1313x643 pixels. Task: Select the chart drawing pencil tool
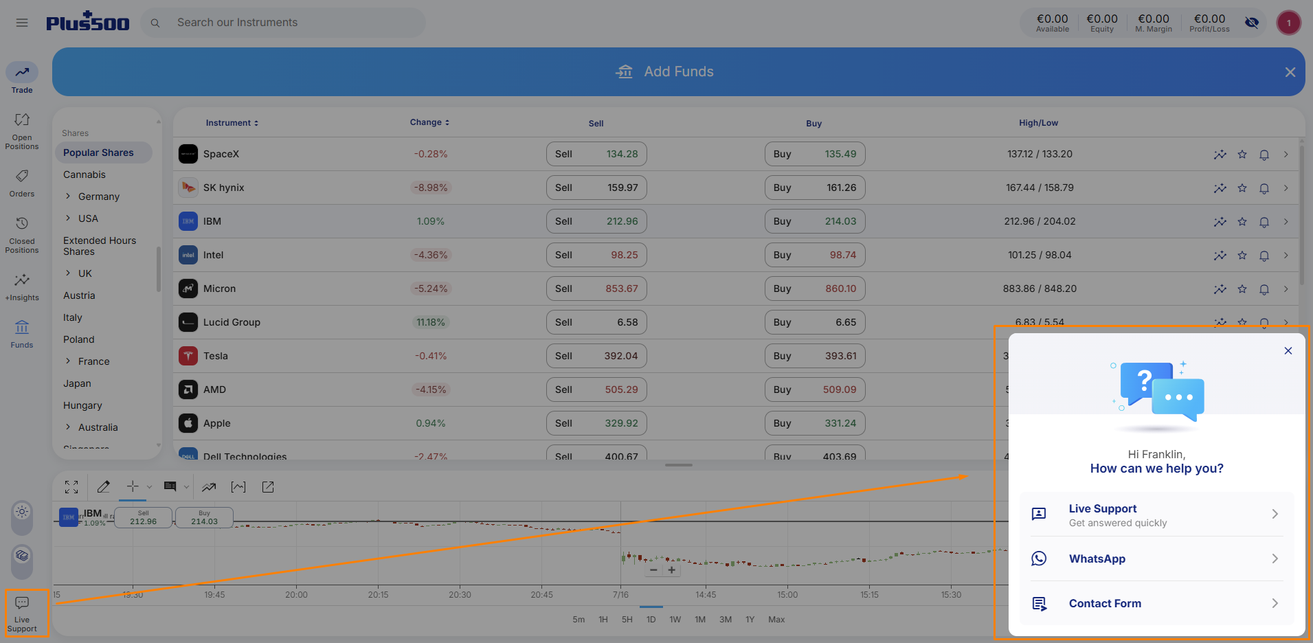[104, 487]
